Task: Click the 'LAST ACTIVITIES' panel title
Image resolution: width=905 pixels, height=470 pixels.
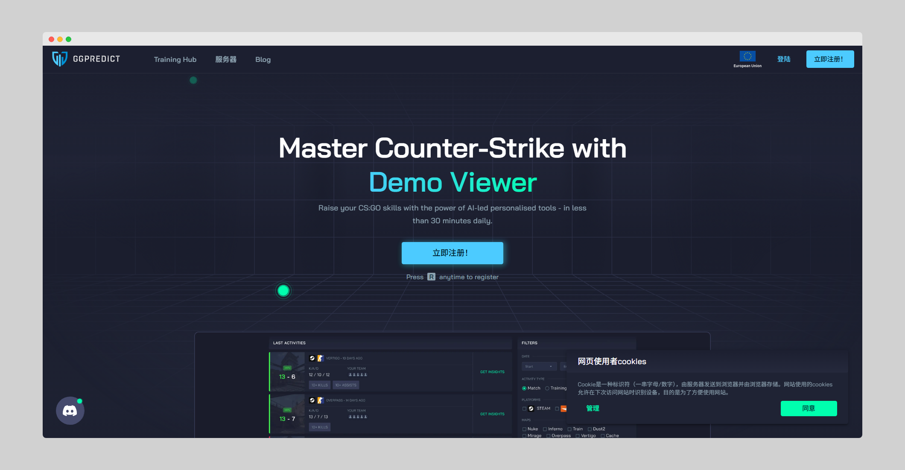Action: coord(289,343)
